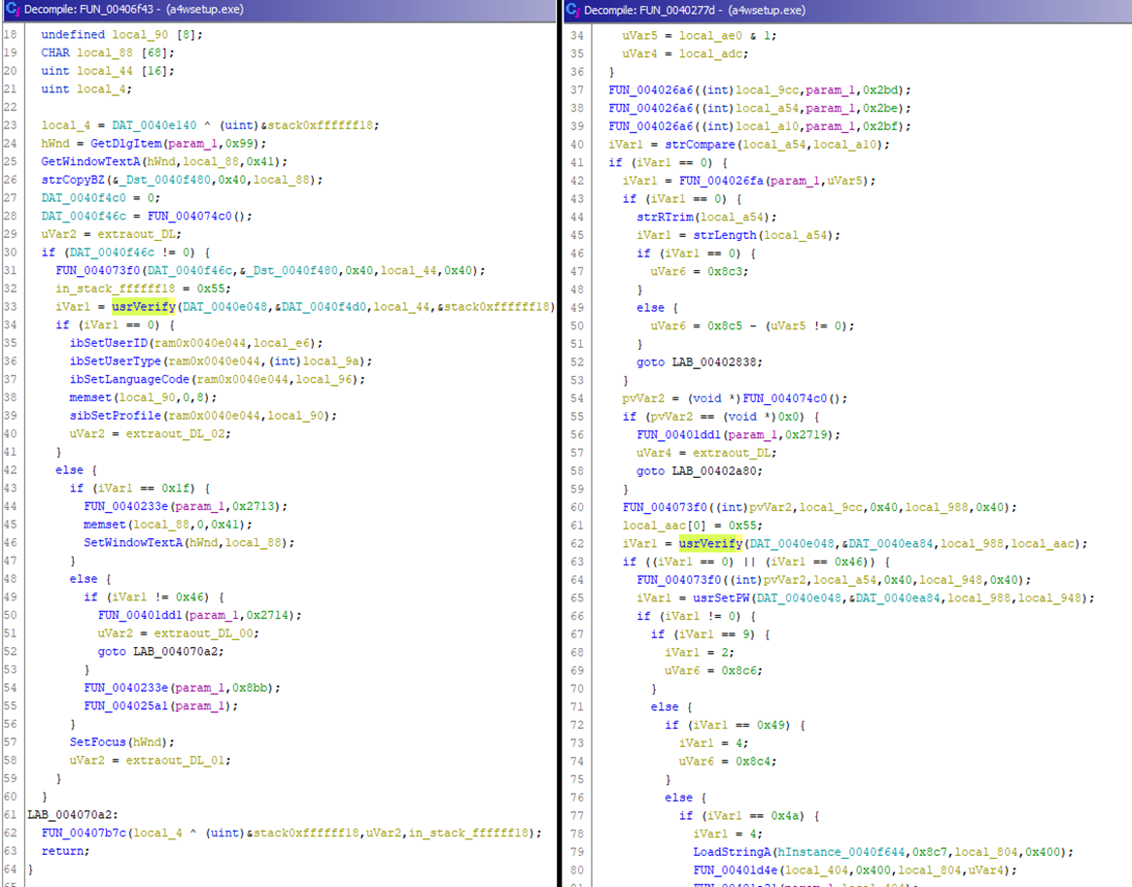Click the left Decompile FUN_00406f43 title bar
This screenshot has height=887, width=1132.
pyautogui.click(x=272, y=10)
